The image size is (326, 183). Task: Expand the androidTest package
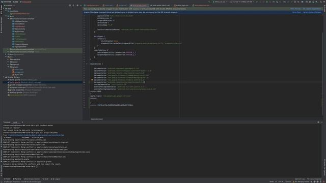click(8, 49)
